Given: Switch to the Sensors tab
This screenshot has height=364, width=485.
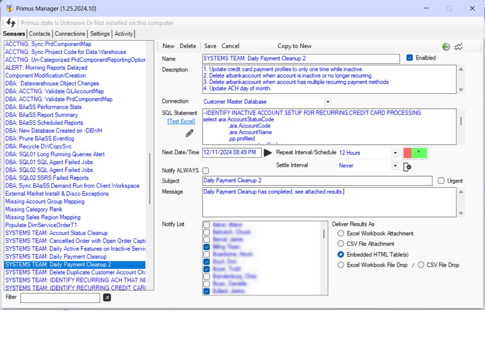Looking at the screenshot, I should pyautogui.click(x=14, y=34).
